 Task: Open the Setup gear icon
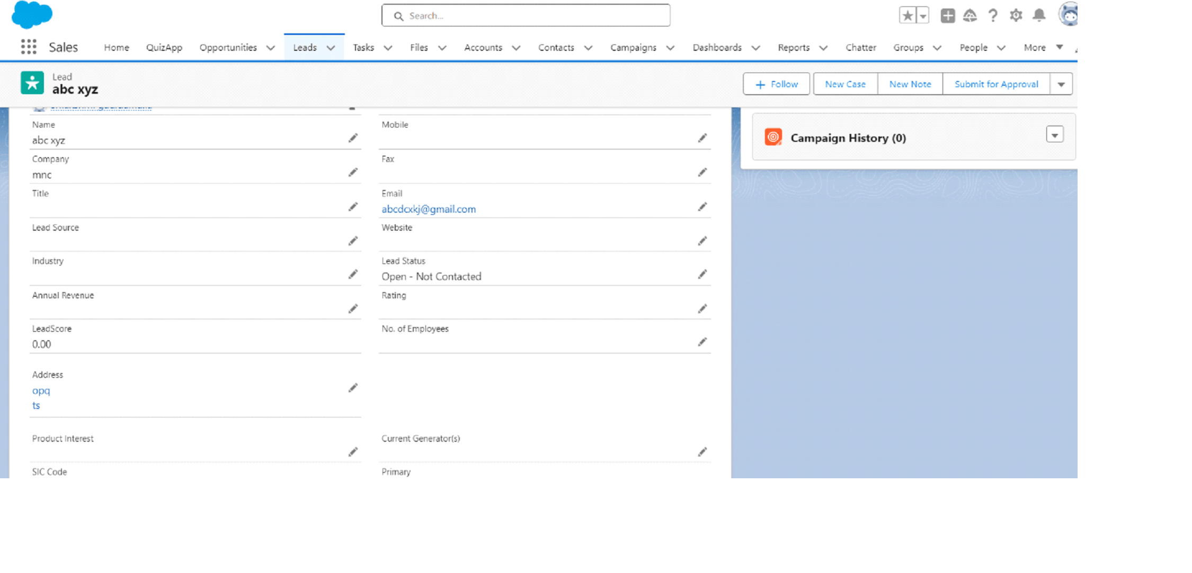pos(1016,16)
